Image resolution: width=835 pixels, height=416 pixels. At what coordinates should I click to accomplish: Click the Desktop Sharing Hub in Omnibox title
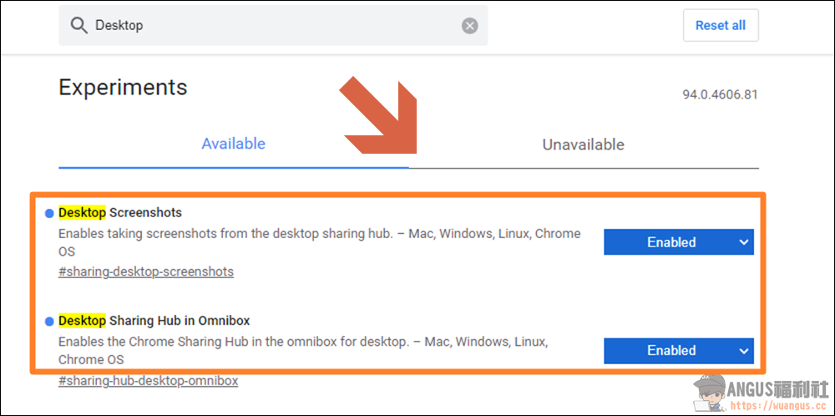(154, 321)
